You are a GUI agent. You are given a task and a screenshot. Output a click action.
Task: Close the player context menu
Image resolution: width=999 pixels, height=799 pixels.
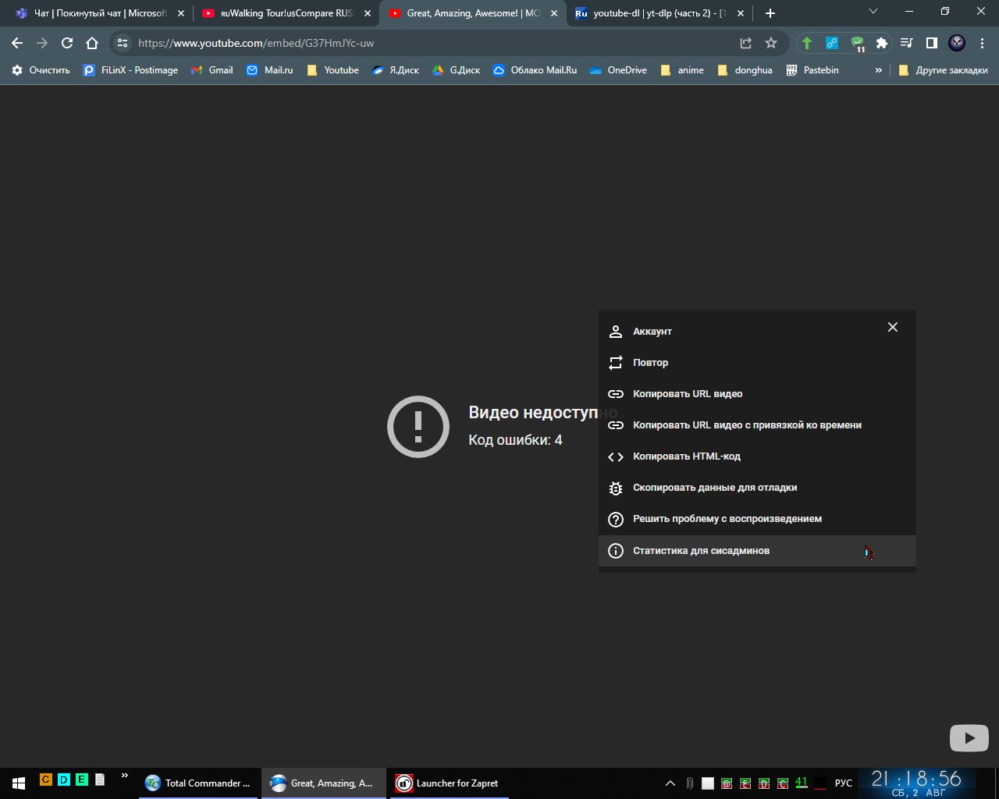coord(892,328)
